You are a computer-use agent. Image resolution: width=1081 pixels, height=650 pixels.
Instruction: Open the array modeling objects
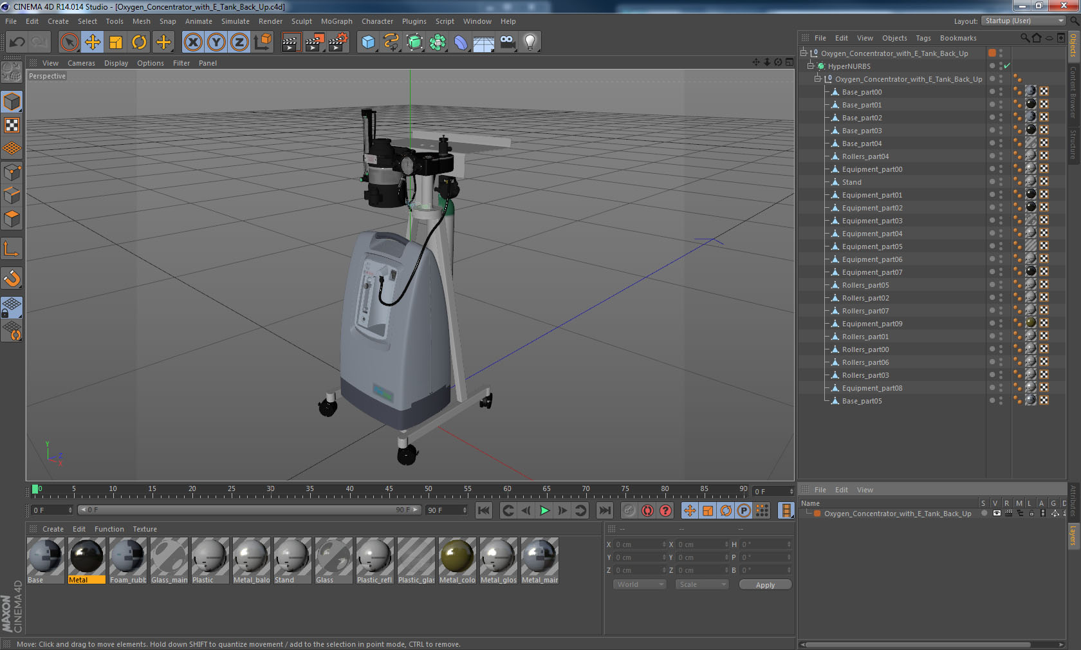pos(438,42)
